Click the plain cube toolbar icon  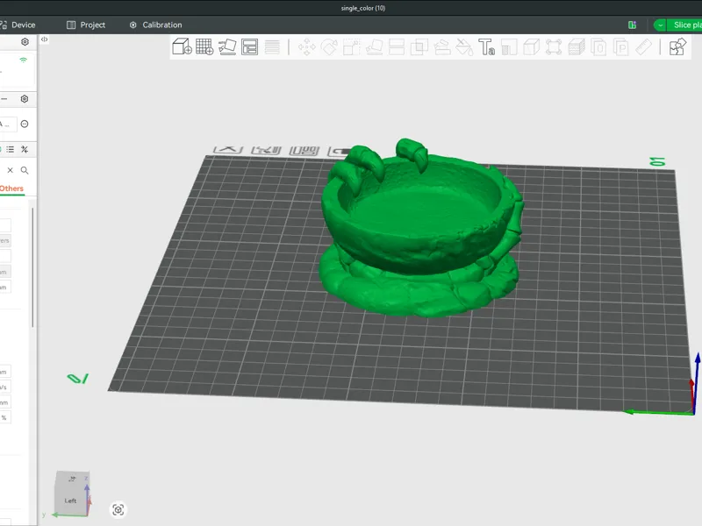pos(532,46)
